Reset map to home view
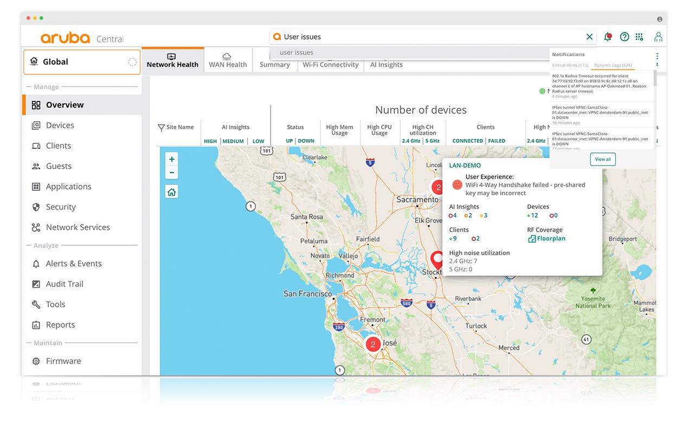689x434 pixels. tap(172, 192)
